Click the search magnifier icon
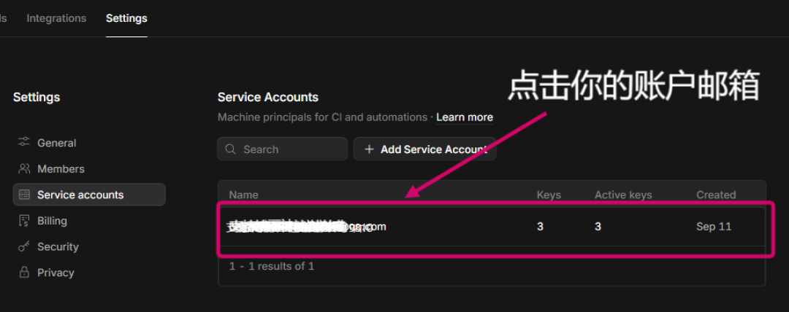The height and width of the screenshot is (312, 789). pyautogui.click(x=230, y=149)
